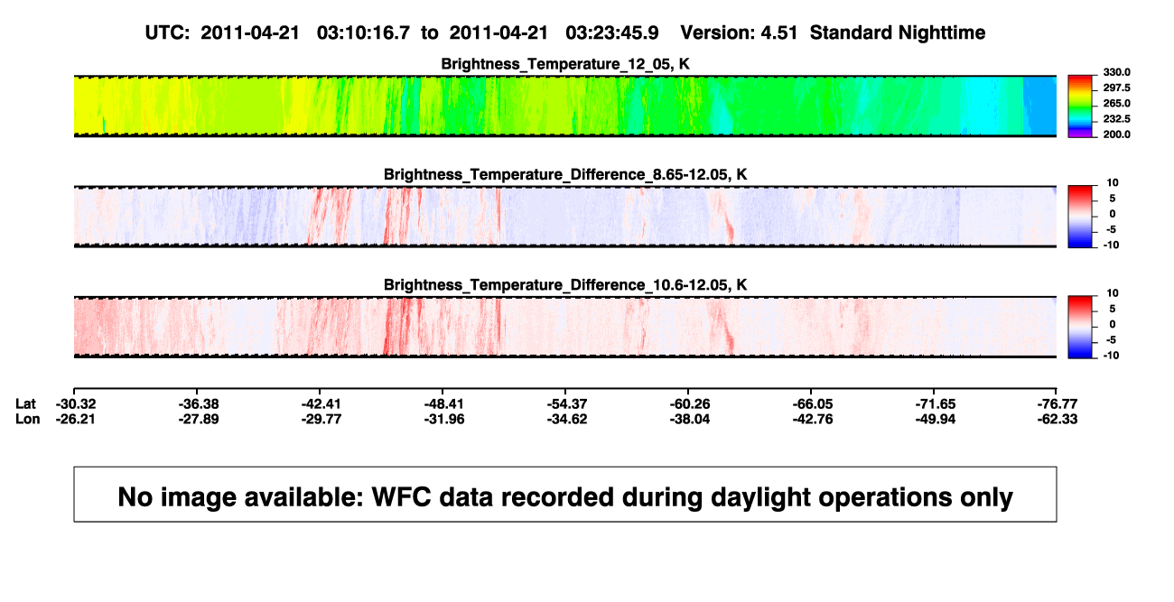The width and height of the screenshot is (1174, 602).
Task: Click the 10.6-12.05 red-blue color bar
Action: 1081,326
